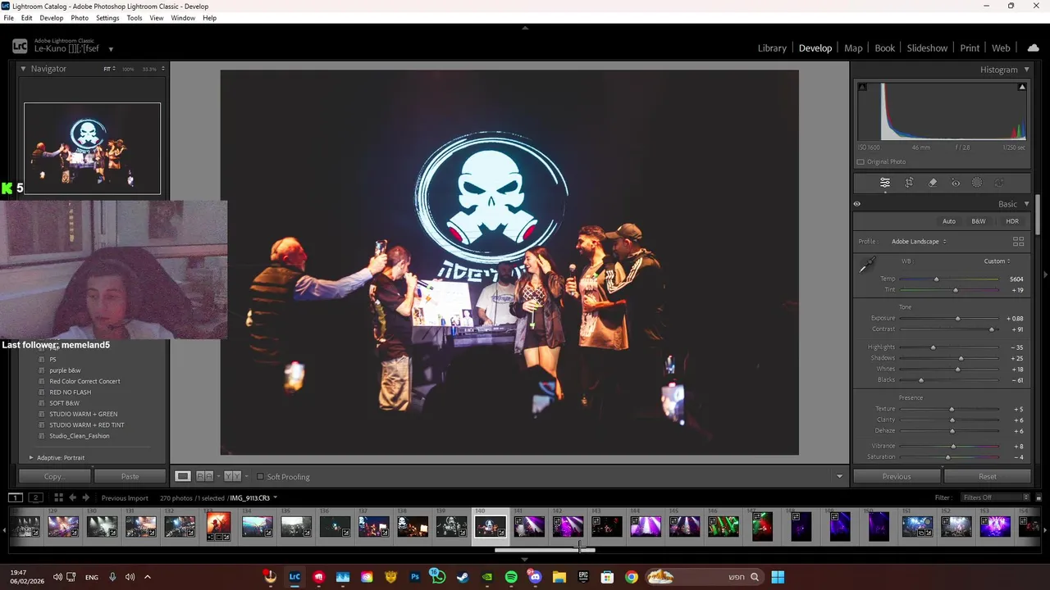Open Grid view from filmstrip bar
1050x590 pixels.
58,497
